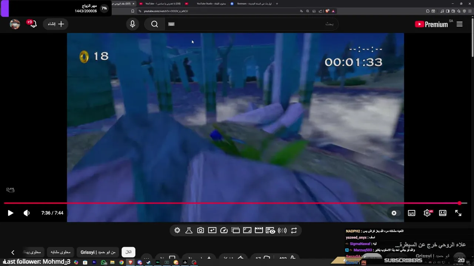The height and width of the screenshot is (266, 474).
Task: Open Brave from the Windows taskbar
Action: click(x=130, y=263)
